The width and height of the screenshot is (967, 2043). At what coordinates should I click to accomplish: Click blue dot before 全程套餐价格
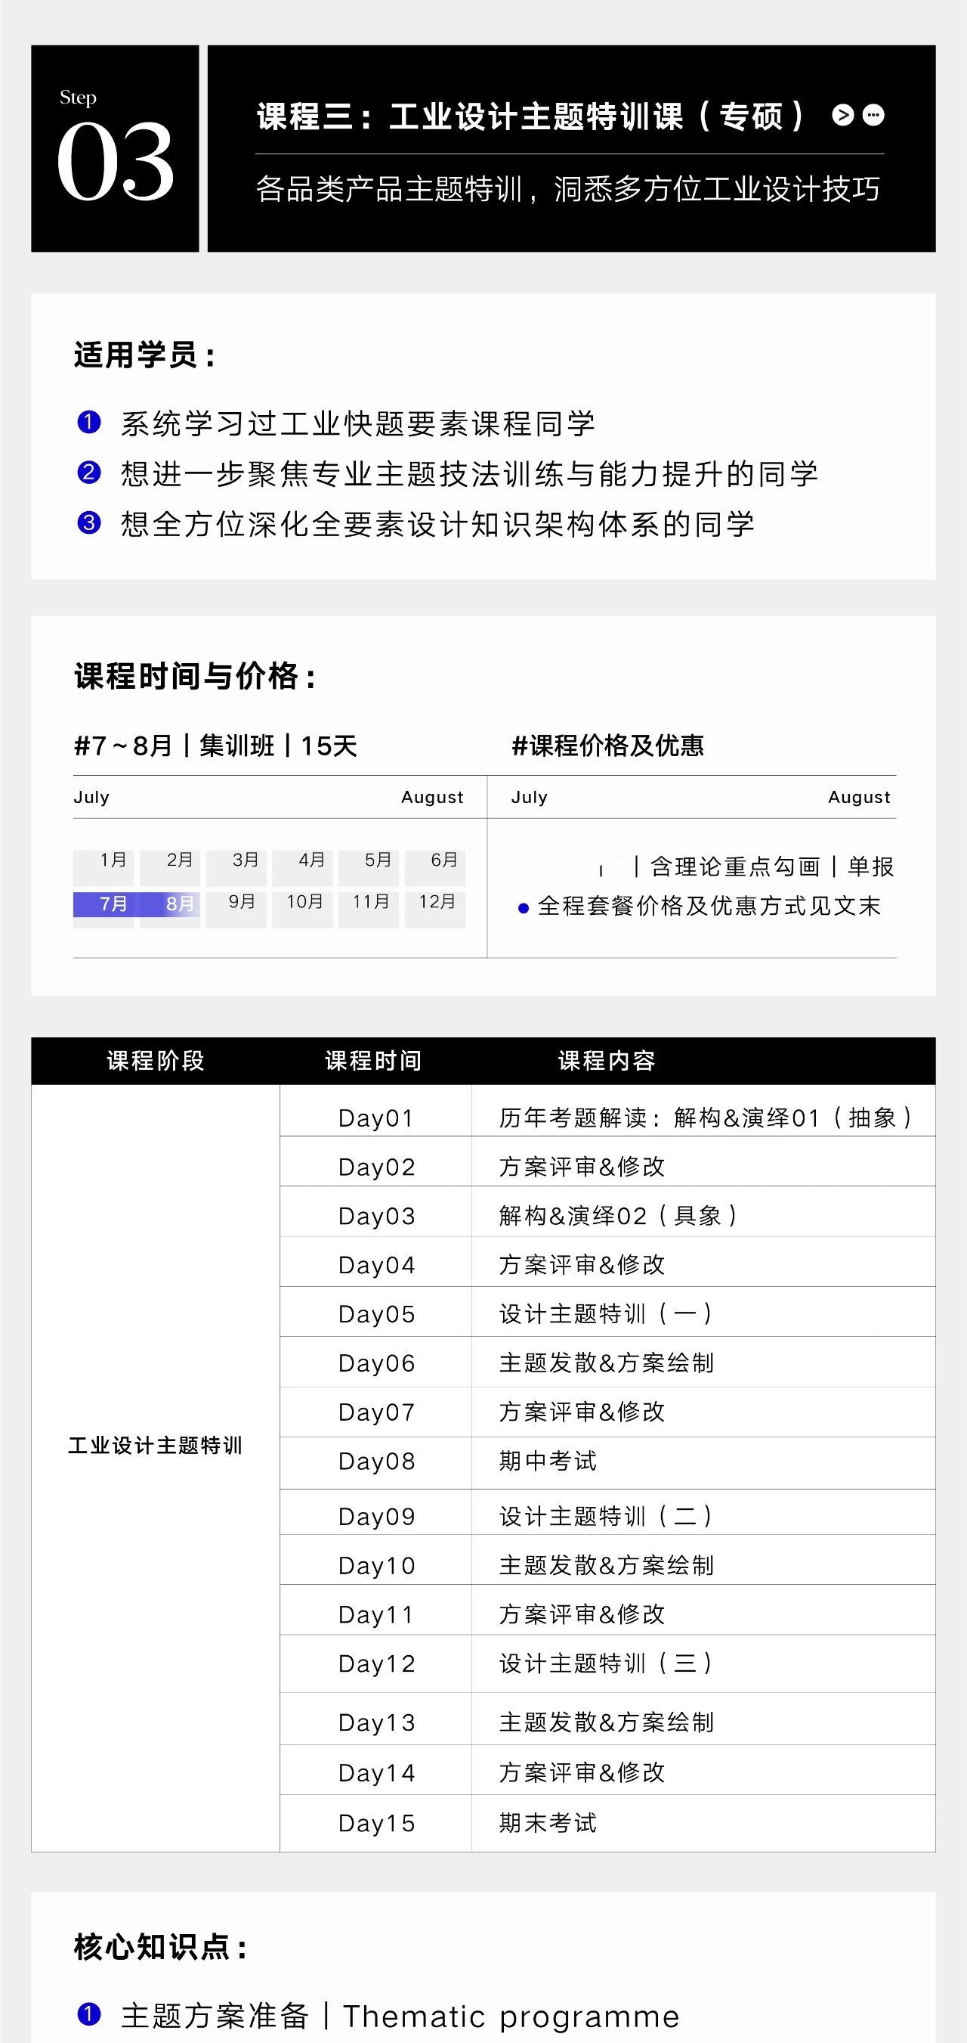click(523, 908)
